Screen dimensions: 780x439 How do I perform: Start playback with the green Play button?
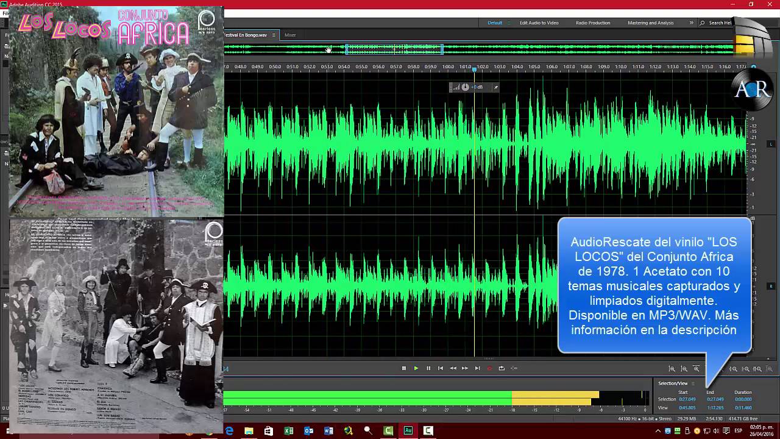tap(416, 368)
